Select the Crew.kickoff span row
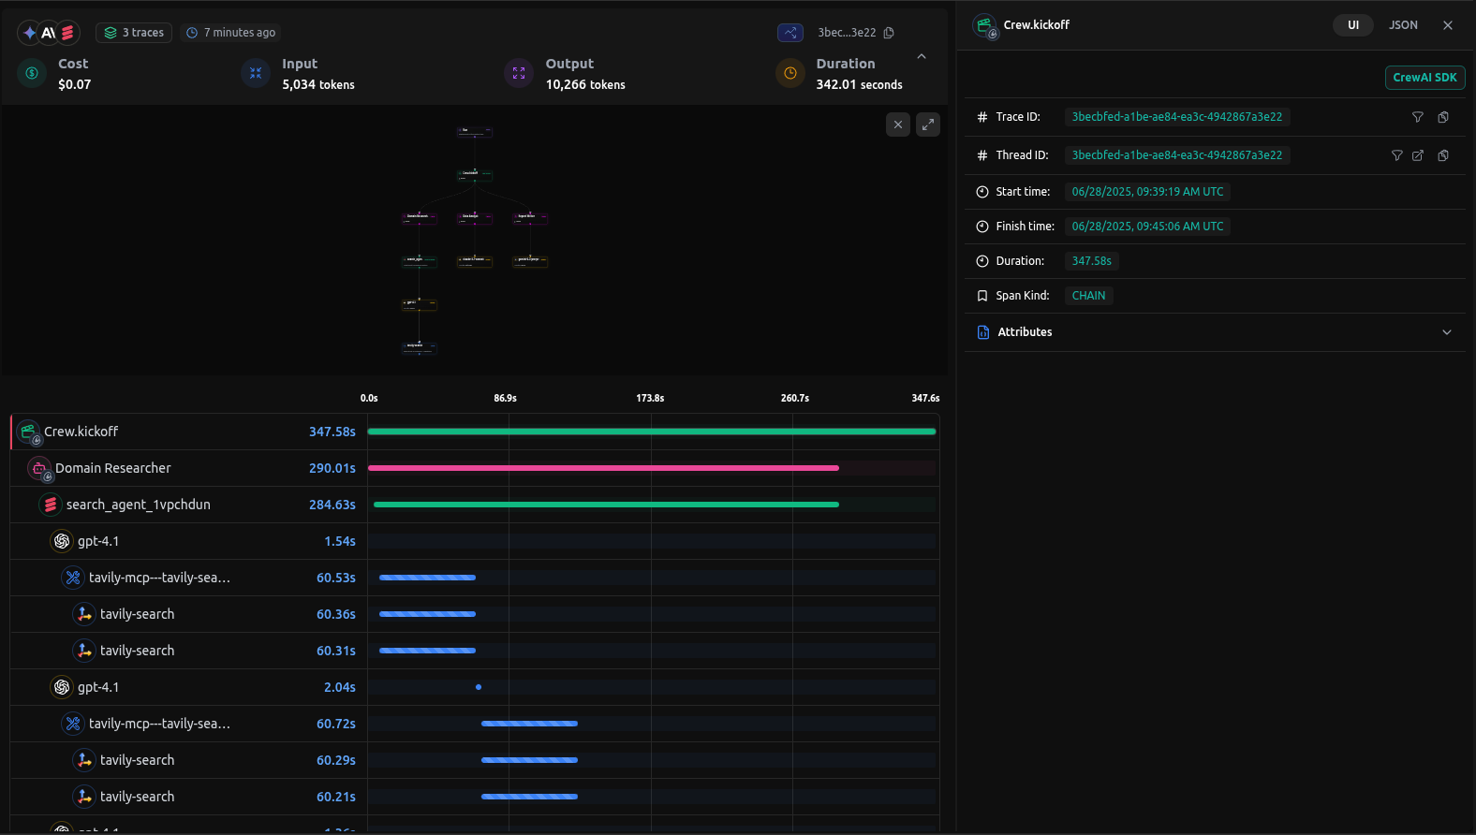Image resolution: width=1476 pixels, height=835 pixels. 81,432
